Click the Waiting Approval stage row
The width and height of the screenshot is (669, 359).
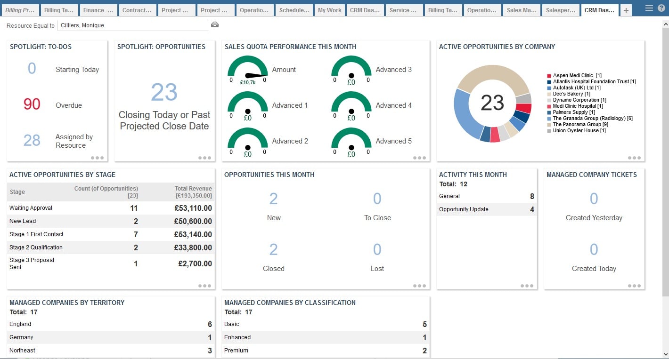[x=111, y=208]
